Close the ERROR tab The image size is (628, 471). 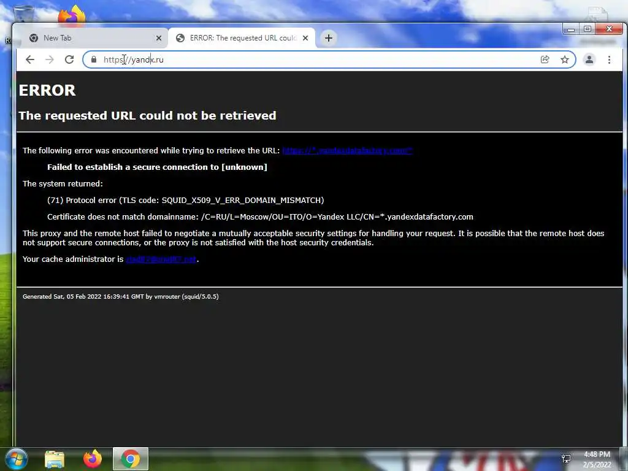[x=305, y=38]
